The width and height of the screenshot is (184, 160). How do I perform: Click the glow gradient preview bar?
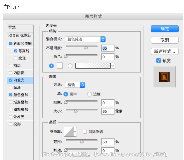tap(93, 66)
